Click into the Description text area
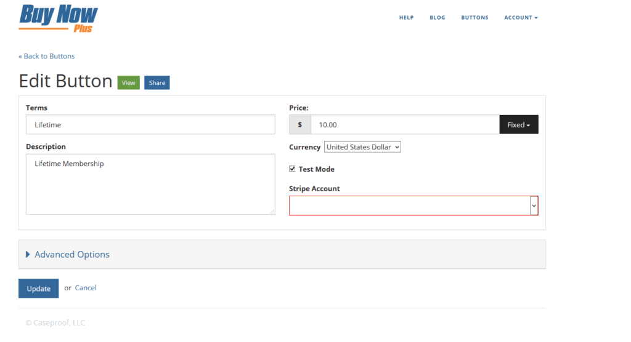The height and width of the screenshot is (342, 631). click(150, 184)
